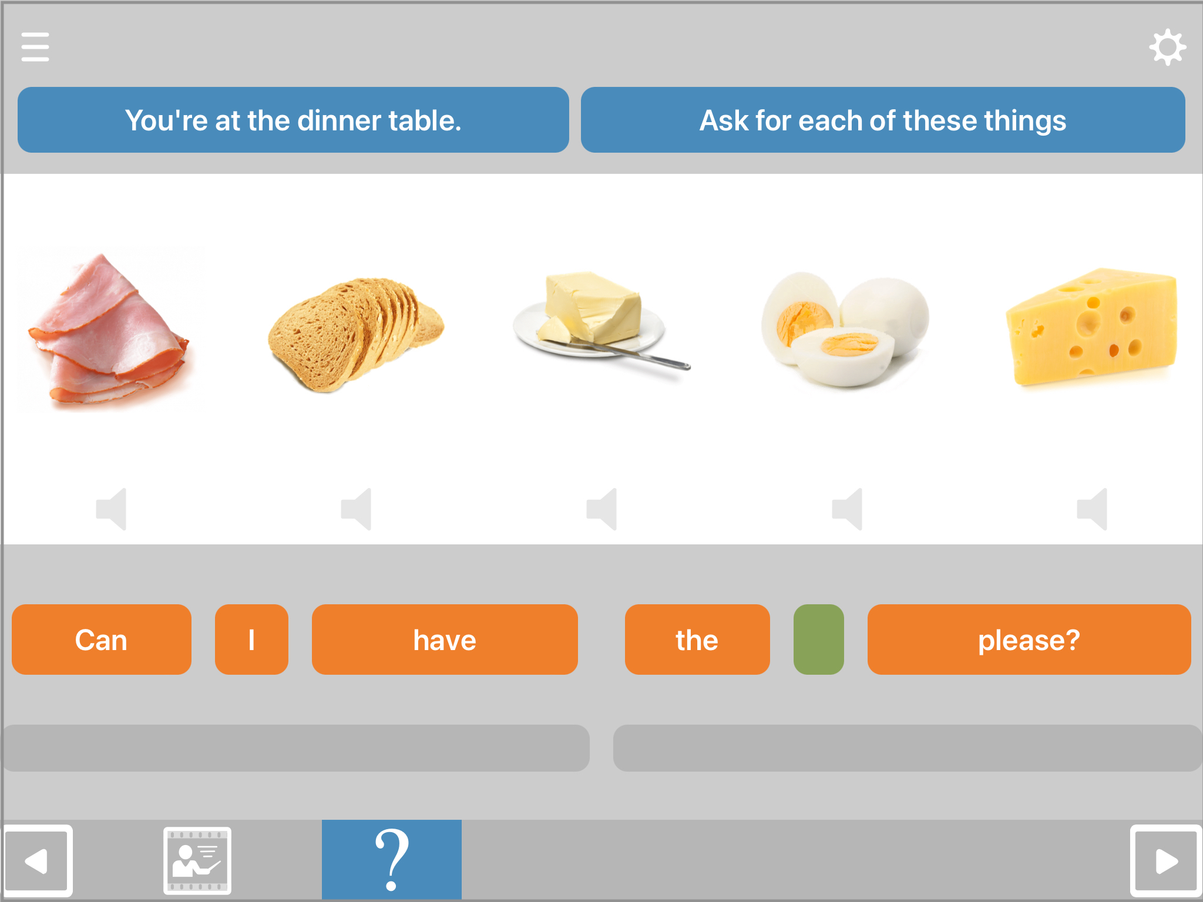Open the settings gear

[x=1167, y=47]
